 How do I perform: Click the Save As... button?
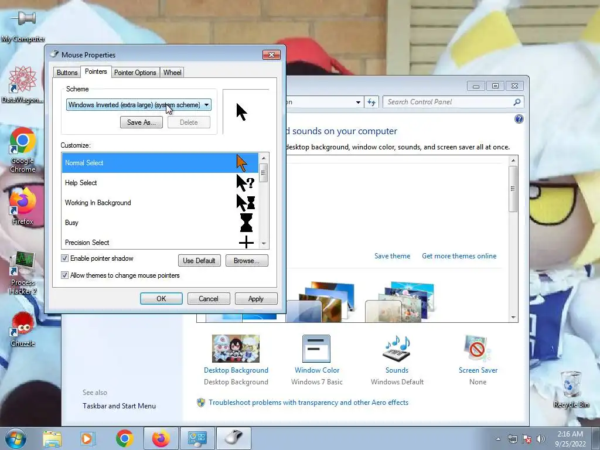(141, 122)
